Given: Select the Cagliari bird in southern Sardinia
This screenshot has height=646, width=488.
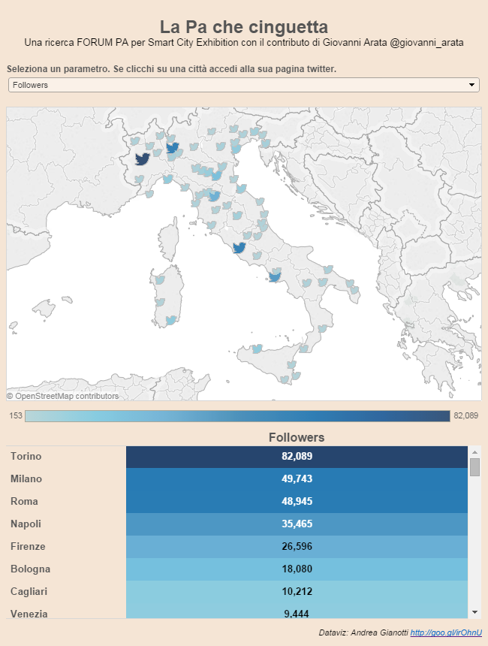Looking at the screenshot, I should click(171, 320).
